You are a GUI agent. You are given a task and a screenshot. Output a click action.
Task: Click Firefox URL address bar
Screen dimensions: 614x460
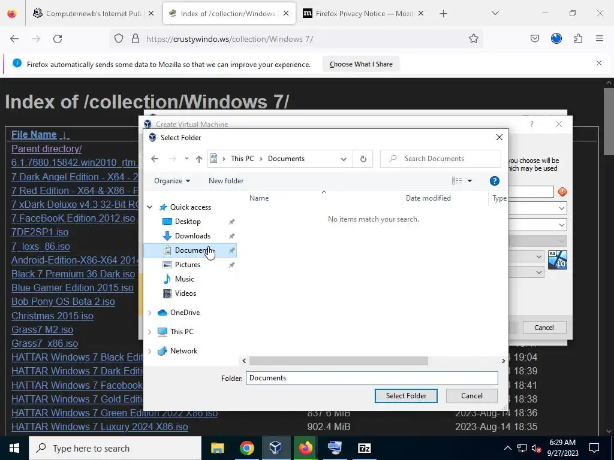click(297, 39)
